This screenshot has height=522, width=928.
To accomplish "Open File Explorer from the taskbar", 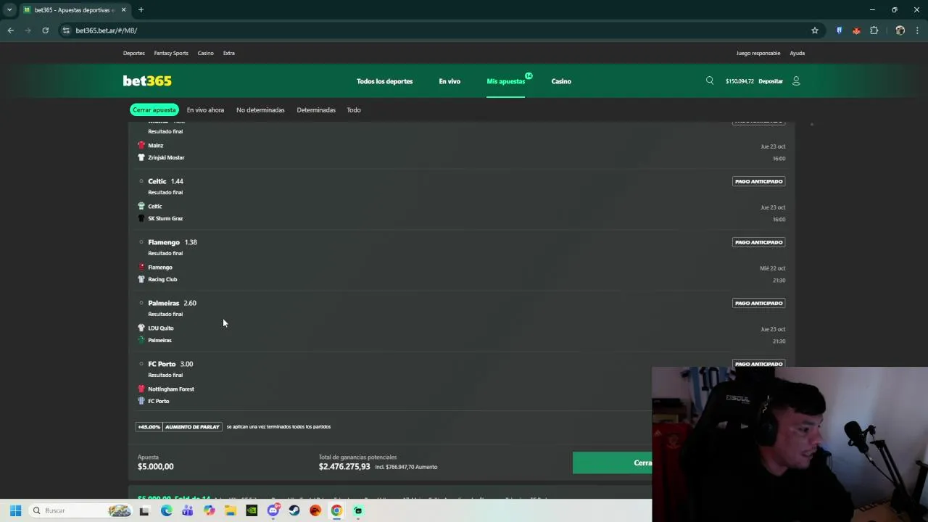I will pos(231,510).
